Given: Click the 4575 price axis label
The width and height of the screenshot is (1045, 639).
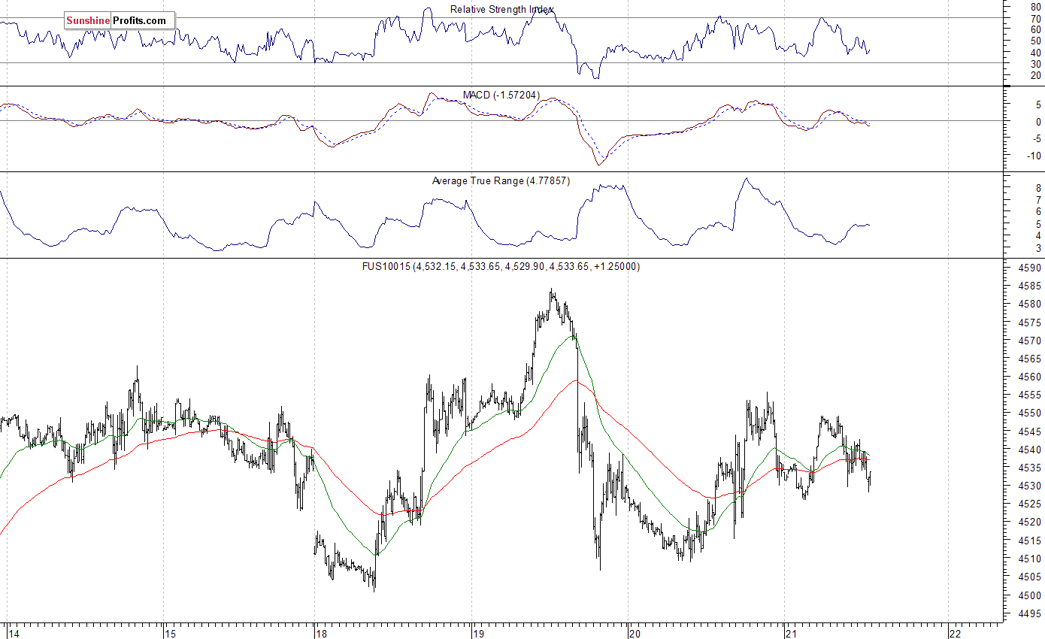Looking at the screenshot, I should 1031,323.
